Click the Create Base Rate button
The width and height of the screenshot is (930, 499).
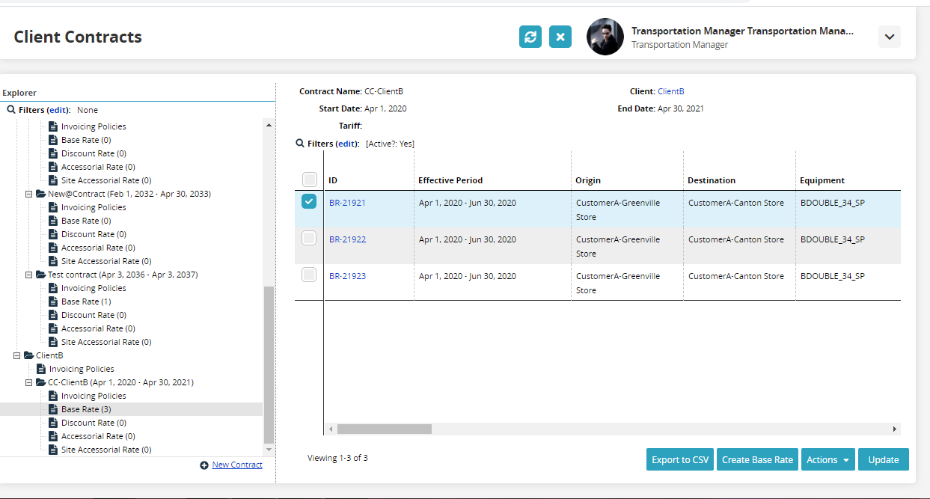[757, 460]
